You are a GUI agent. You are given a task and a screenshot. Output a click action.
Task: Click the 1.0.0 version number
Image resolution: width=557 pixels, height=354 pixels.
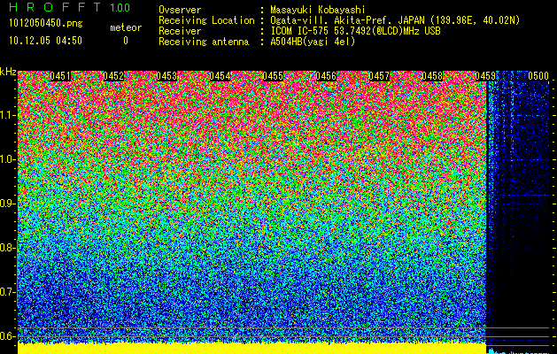pos(120,8)
